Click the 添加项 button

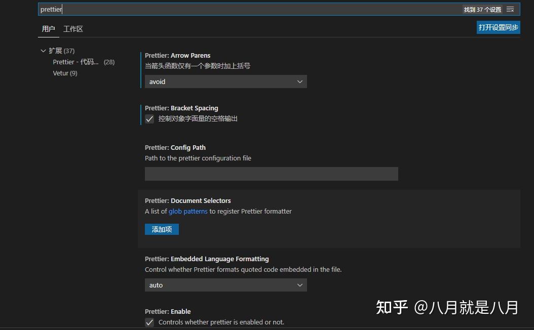click(162, 229)
